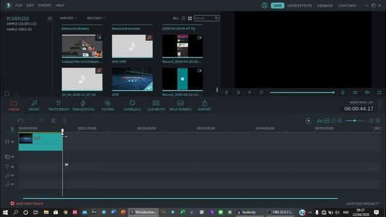Delete the selected media folder
386x217 pixels.
click(x=16, y=93)
